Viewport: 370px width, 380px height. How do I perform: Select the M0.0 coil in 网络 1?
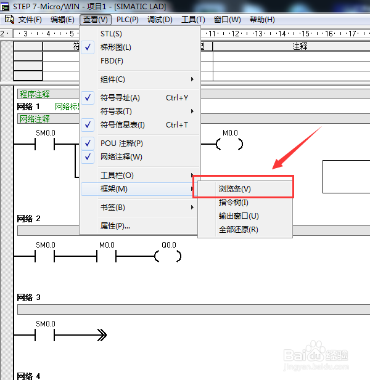229,144
